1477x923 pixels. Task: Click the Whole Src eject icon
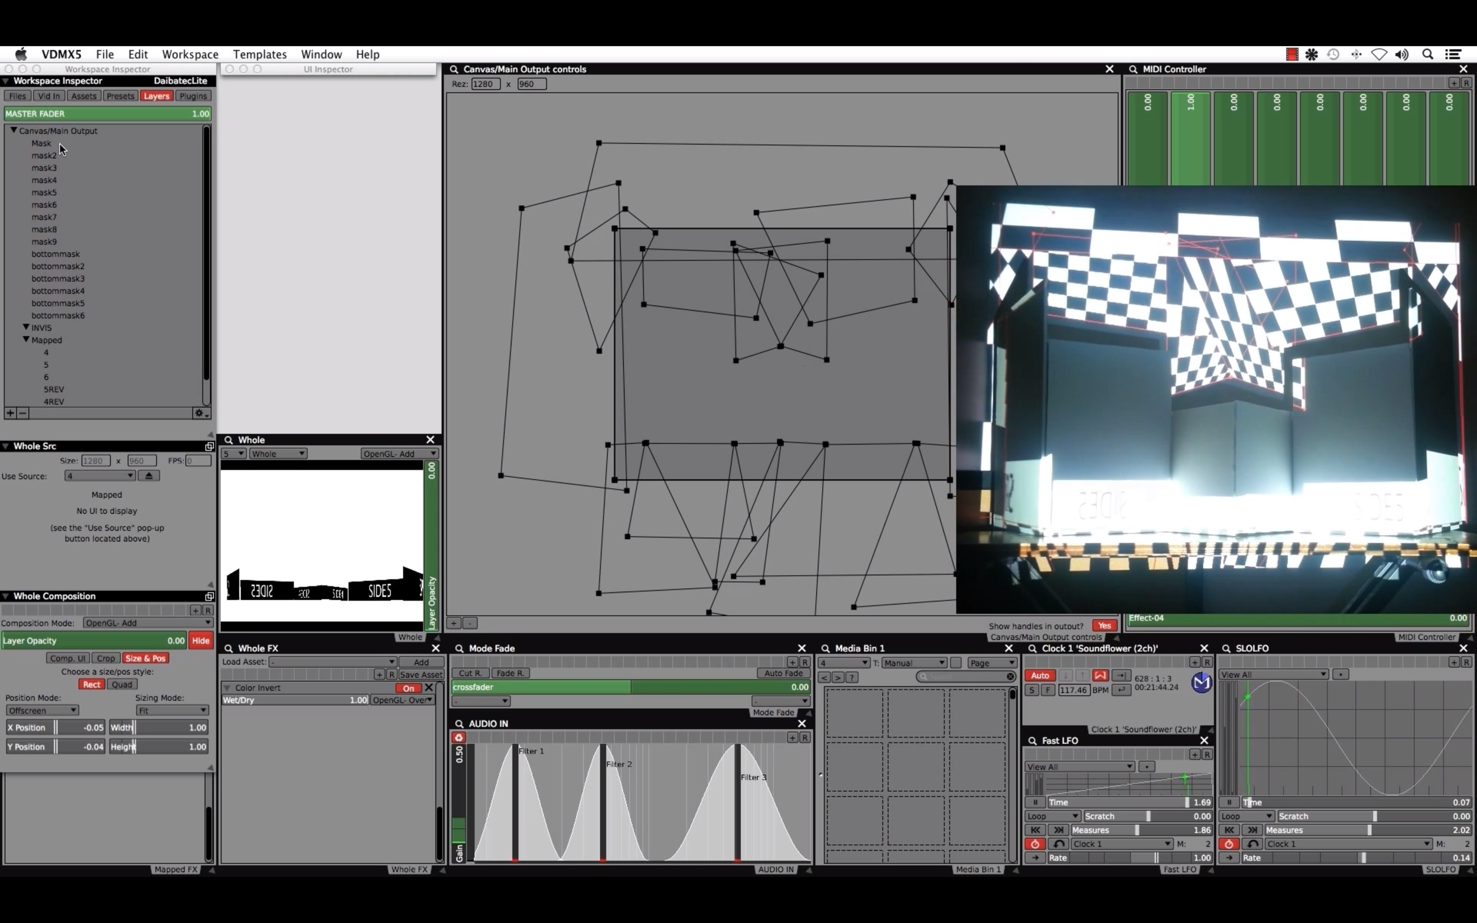pos(148,475)
